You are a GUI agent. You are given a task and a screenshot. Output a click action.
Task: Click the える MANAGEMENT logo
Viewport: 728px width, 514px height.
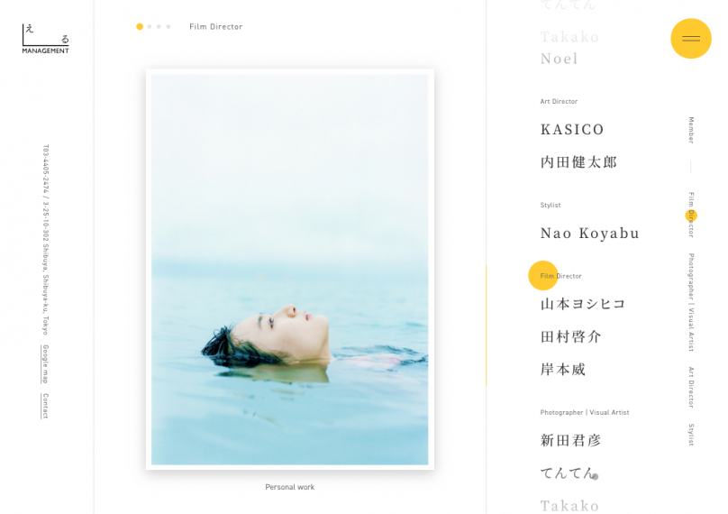pyautogui.click(x=45, y=39)
